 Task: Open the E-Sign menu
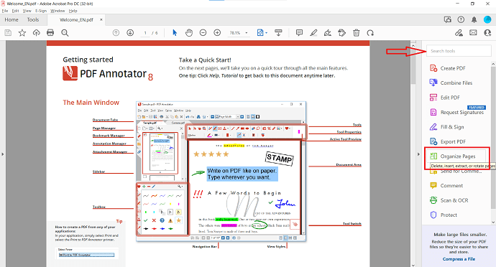click(41, 11)
